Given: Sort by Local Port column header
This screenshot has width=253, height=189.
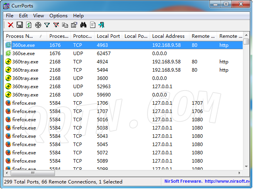Looking at the screenshot, I should (108, 36).
